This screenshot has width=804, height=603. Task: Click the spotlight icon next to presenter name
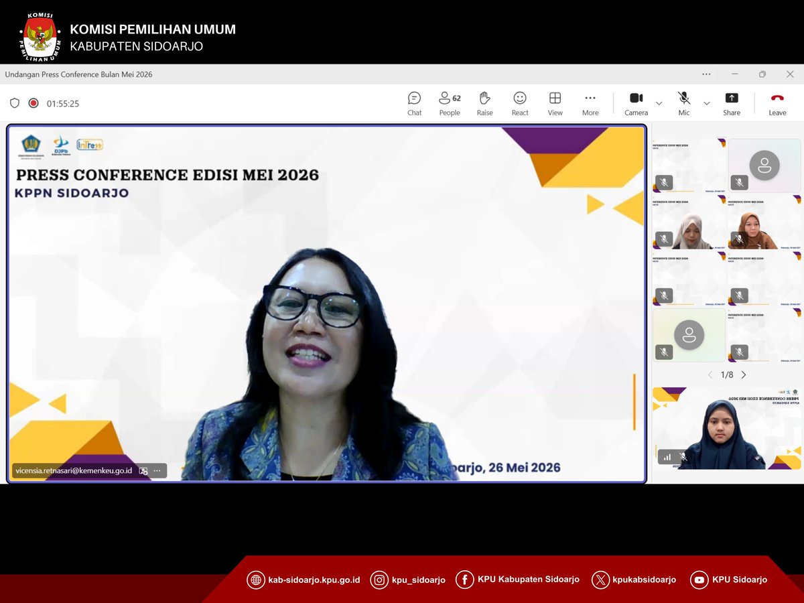[143, 471]
